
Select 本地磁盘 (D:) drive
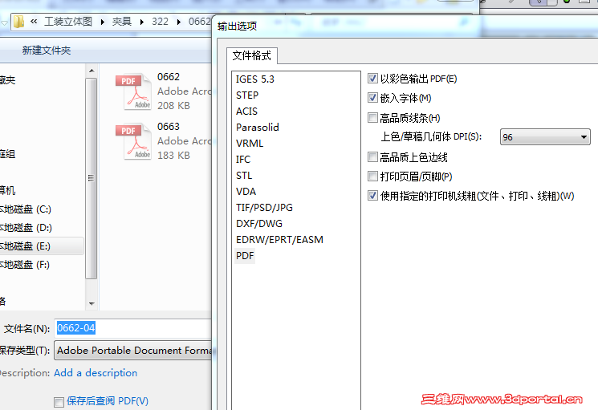point(26,228)
